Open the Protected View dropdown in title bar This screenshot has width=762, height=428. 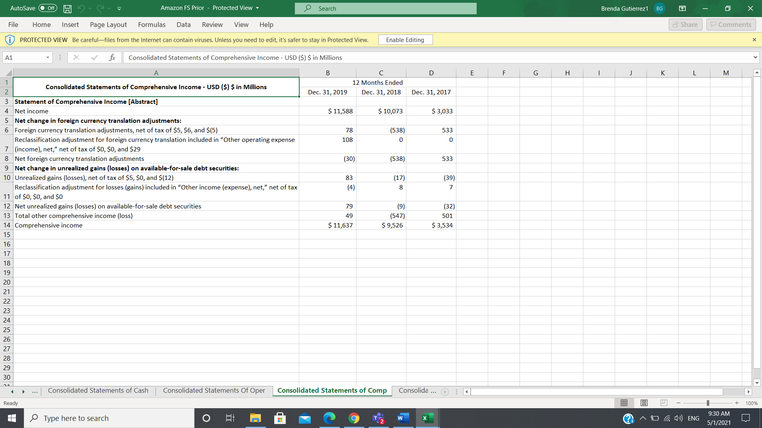pyautogui.click(x=258, y=8)
